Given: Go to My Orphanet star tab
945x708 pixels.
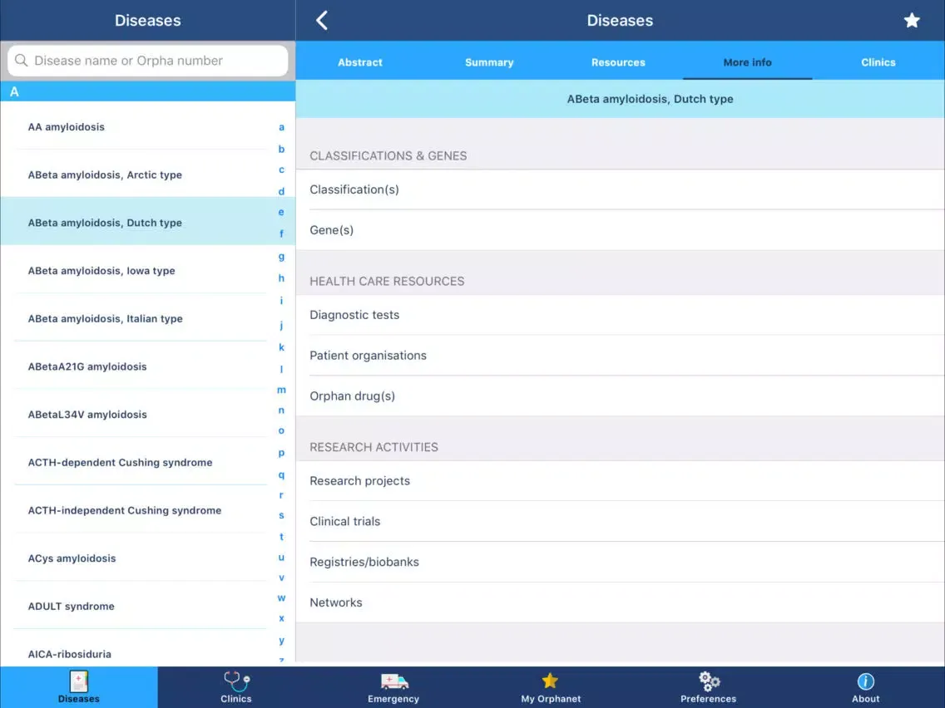Looking at the screenshot, I should pyautogui.click(x=551, y=687).
